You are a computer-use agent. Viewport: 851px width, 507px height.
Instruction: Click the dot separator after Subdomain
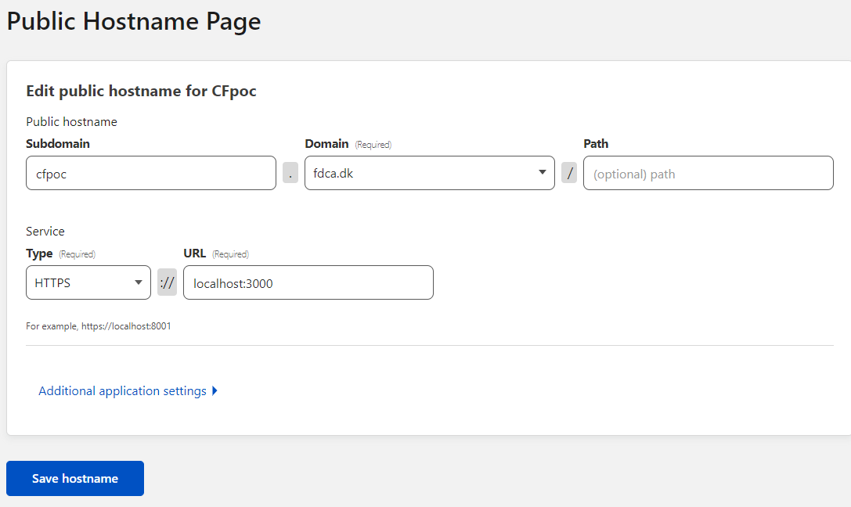coord(290,173)
